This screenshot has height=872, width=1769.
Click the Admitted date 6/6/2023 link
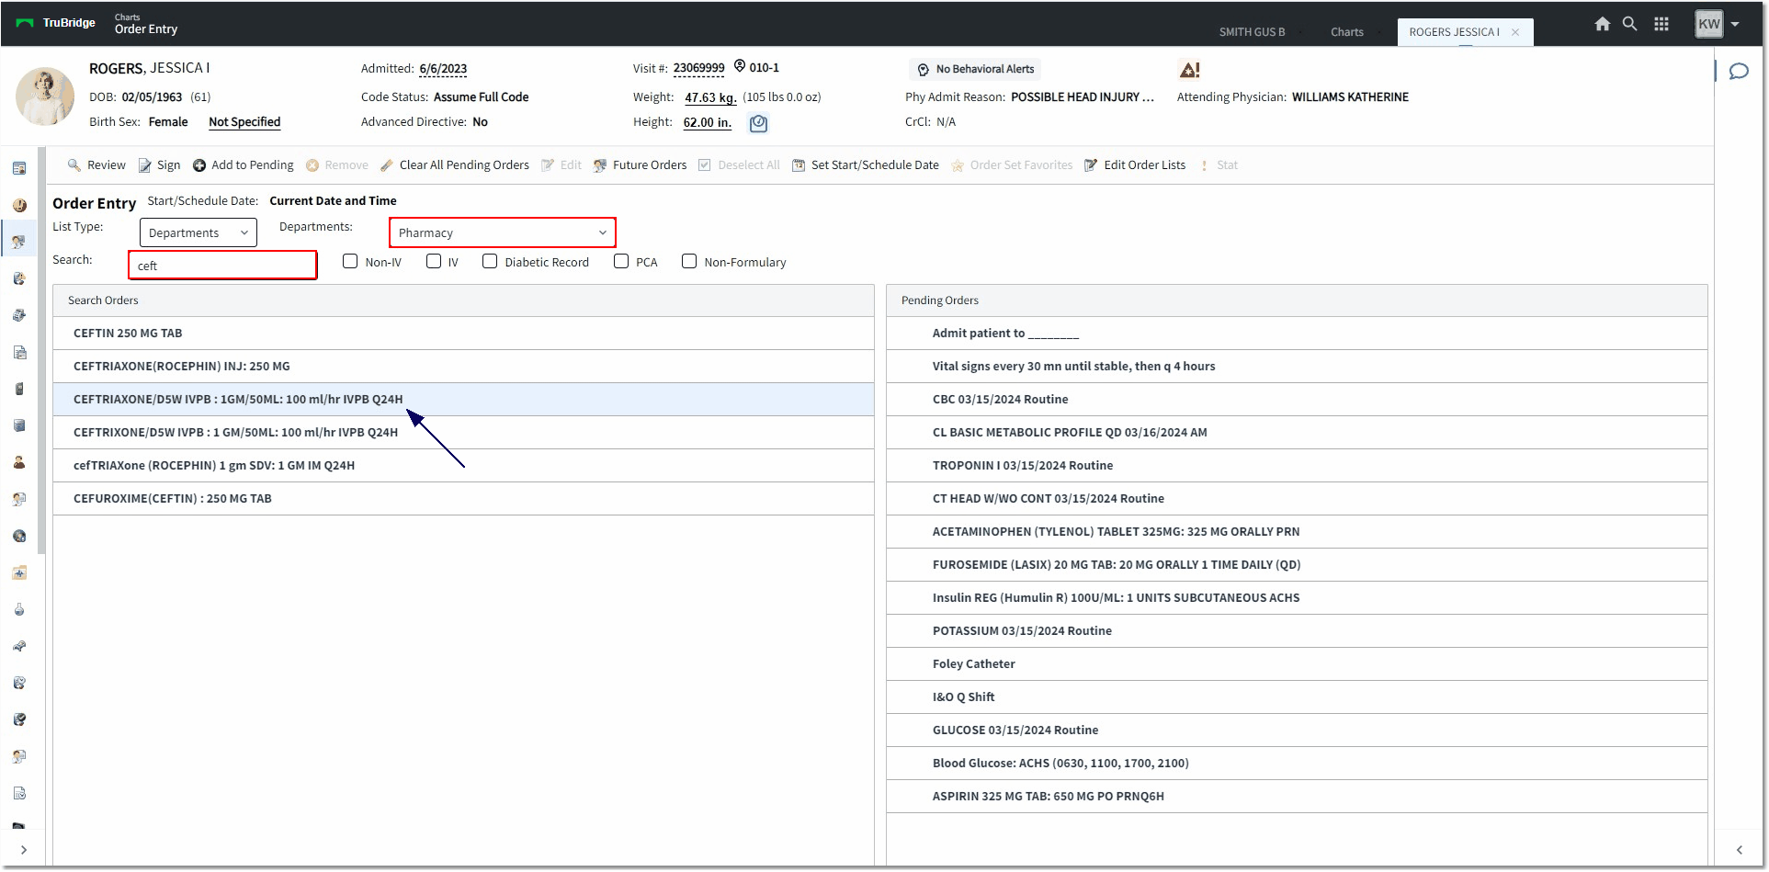tap(443, 69)
